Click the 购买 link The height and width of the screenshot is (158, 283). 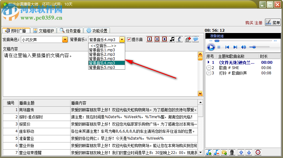point(249,23)
